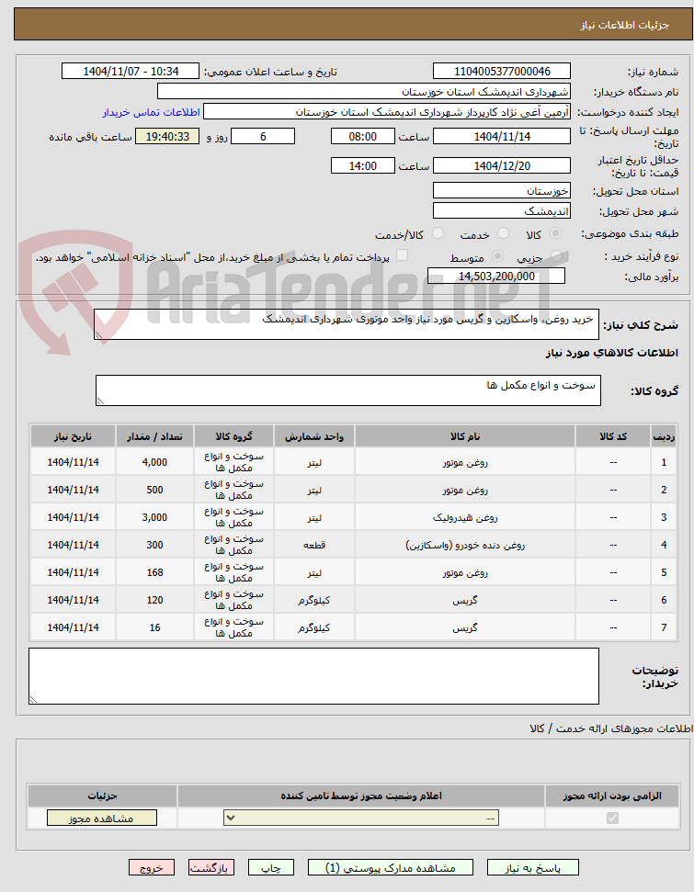Viewport: 694px width, 892px height.
Task: Click the چاپ print button
Action: 271,867
